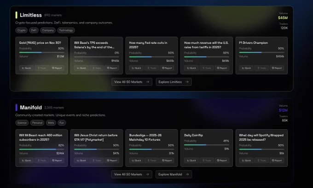The height and width of the screenshot is (188, 313).
Task: Click the Manifold section heading
Action: (x=31, y=108)
